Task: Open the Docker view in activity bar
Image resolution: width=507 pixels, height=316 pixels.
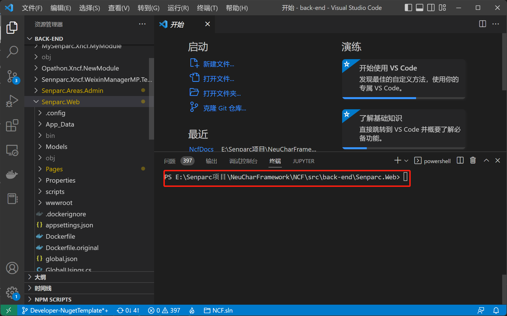Action: pyautogui.click(x=12, y=174)
